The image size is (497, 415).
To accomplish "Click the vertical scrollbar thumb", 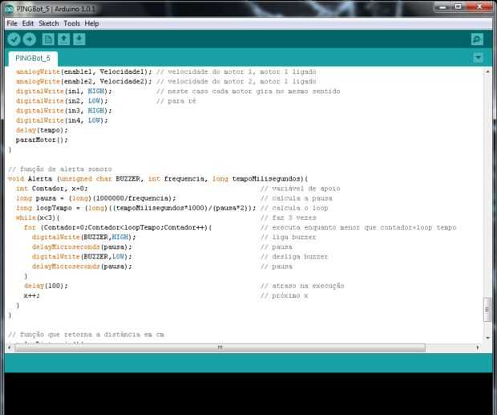I will click(x=487, y=309).
